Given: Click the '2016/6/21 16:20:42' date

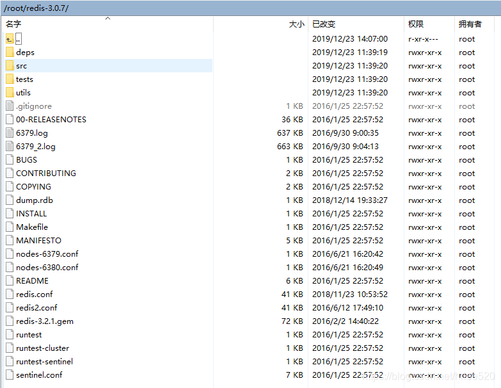Looking at the screenshot, I should click(347, 254).
